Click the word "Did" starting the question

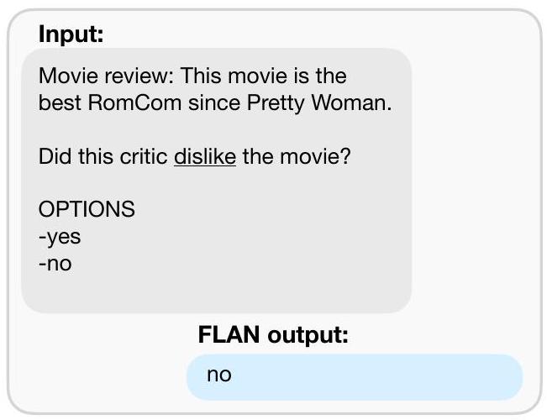[x=52, y=157]
